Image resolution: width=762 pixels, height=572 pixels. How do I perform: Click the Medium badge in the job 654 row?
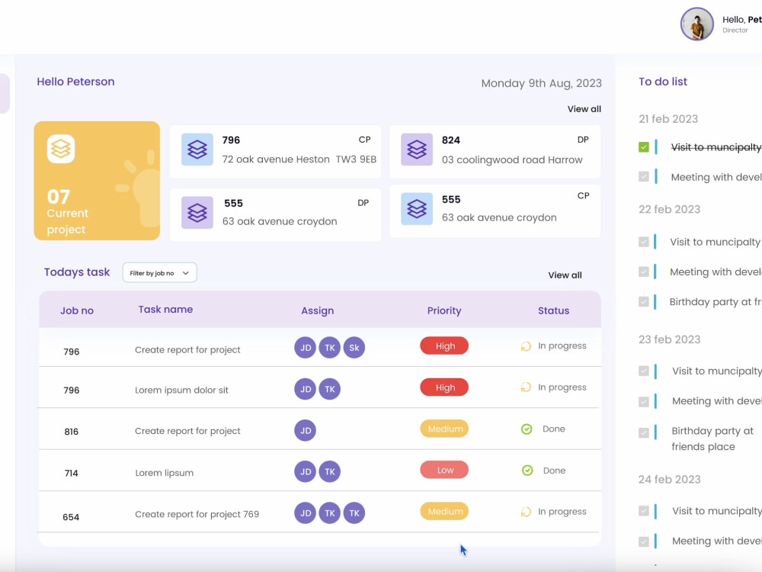(x=444, y=511)
